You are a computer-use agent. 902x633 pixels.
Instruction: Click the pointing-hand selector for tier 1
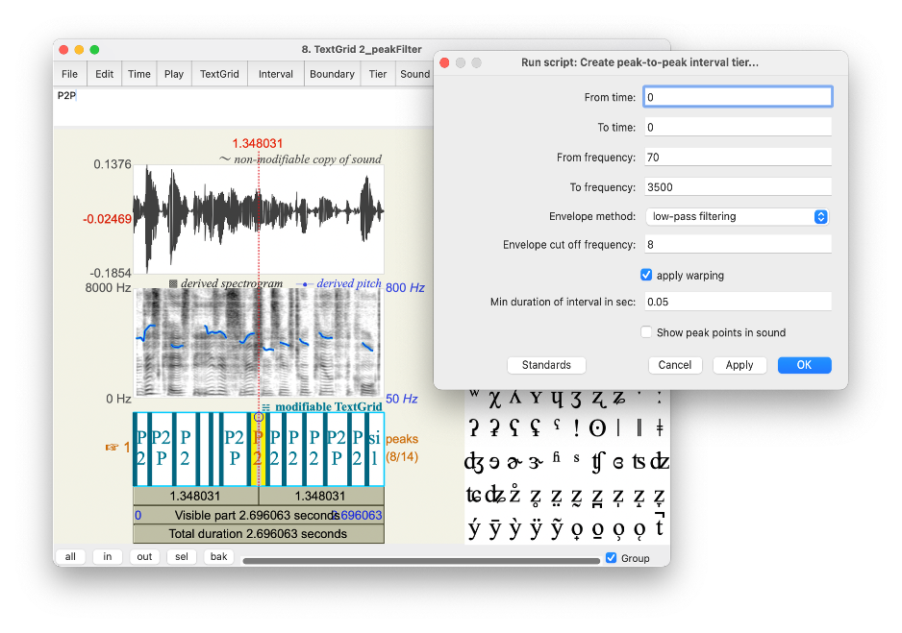pyautogui.click(x=113, y=446)
